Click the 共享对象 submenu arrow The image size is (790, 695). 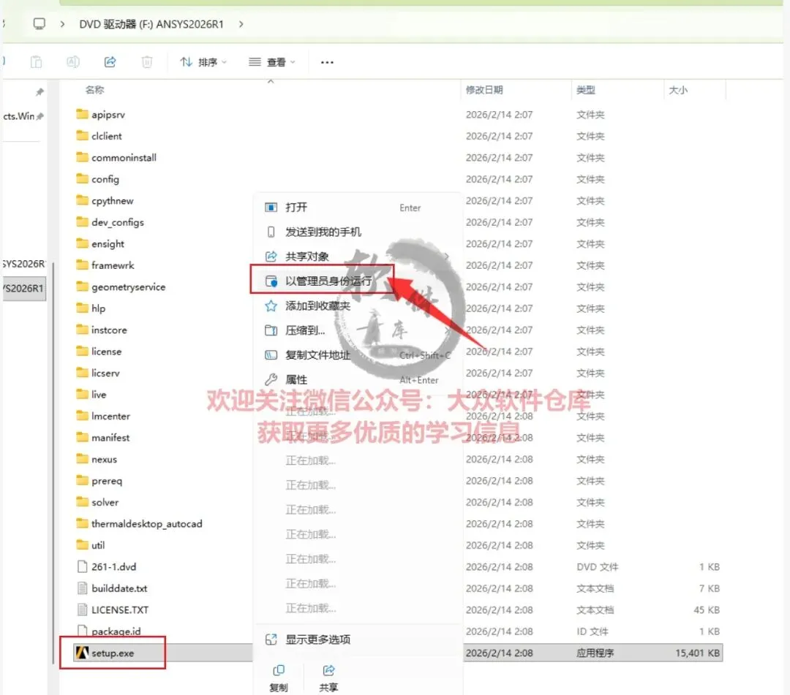(x=447, y=257)
